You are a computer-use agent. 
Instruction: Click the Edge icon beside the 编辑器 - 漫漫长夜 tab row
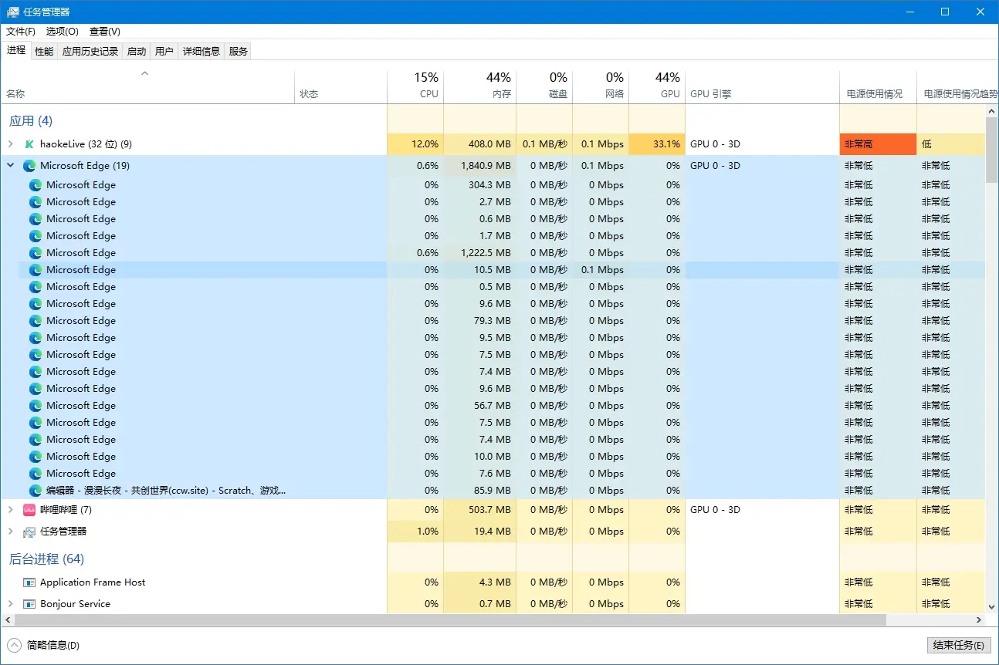coord(36,491)
